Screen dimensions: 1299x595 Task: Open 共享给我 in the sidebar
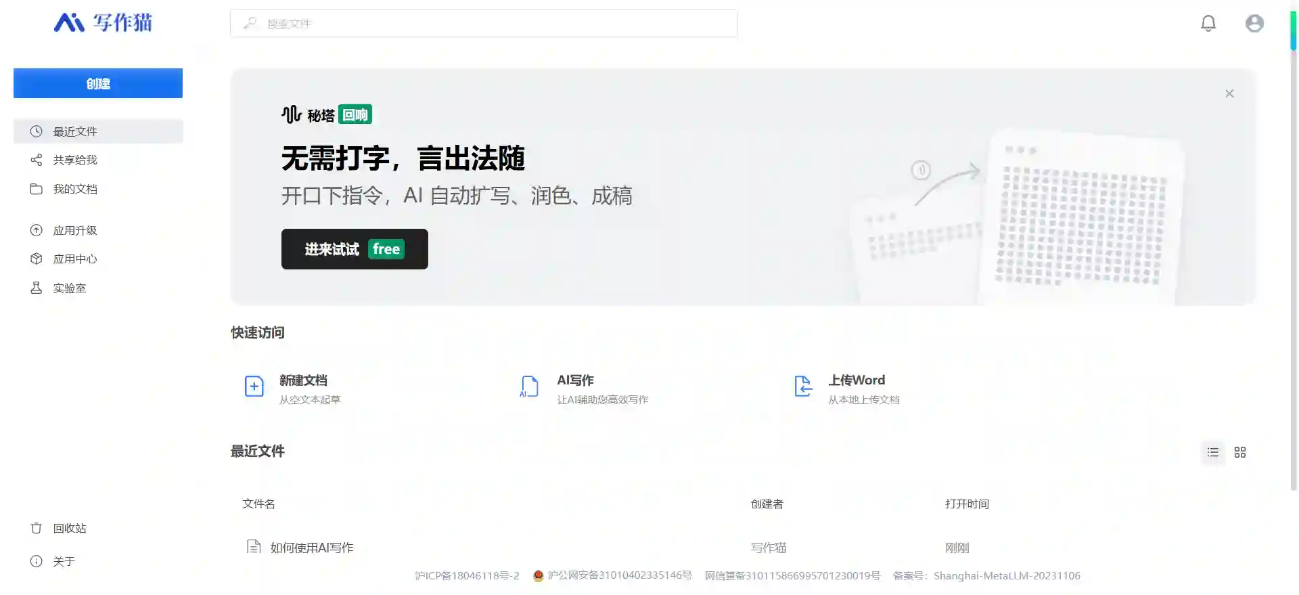point(98,160)
